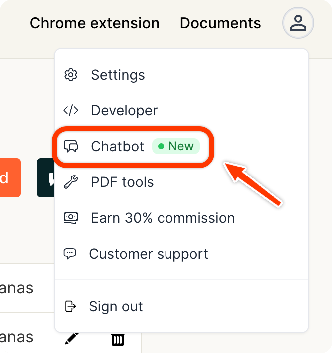Sign out of the account
Screen dimensions: 332x353
pos(116,306)
